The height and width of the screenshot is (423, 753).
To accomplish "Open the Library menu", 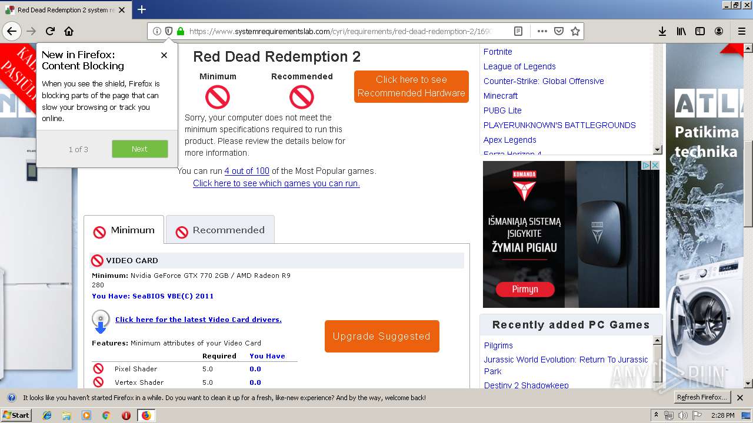I will tap(681, 31).
